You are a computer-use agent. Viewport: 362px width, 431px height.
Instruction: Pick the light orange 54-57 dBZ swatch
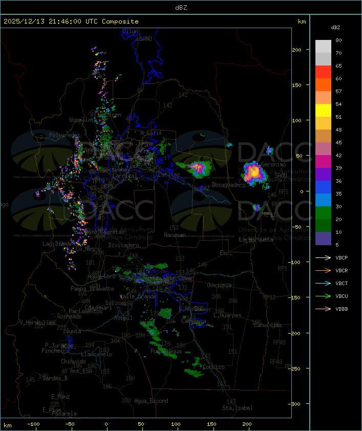(x=323, y=98)
